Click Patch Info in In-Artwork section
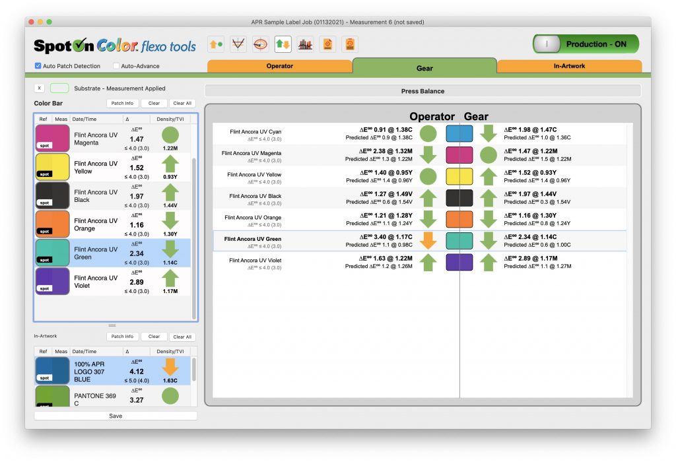The height and width of the screenshot is (462, 676). [x=122, y=337]
